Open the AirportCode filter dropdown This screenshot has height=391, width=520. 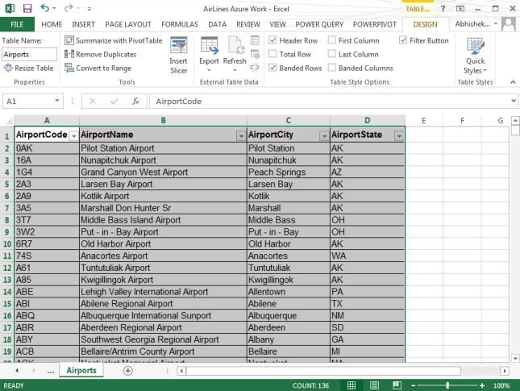73,136
